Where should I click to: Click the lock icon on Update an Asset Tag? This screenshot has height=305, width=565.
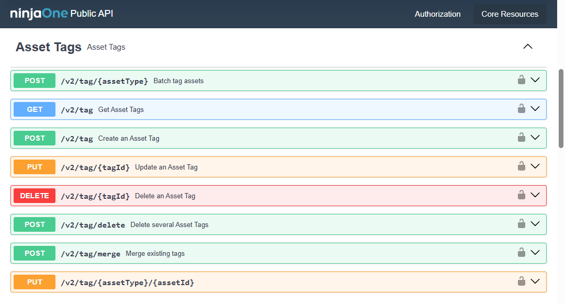[521, 166]
